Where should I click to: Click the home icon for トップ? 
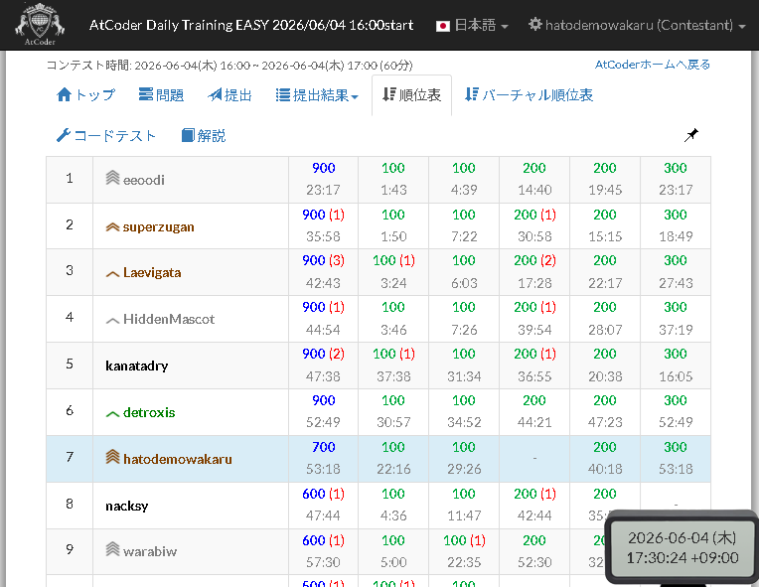pos(64,94)
